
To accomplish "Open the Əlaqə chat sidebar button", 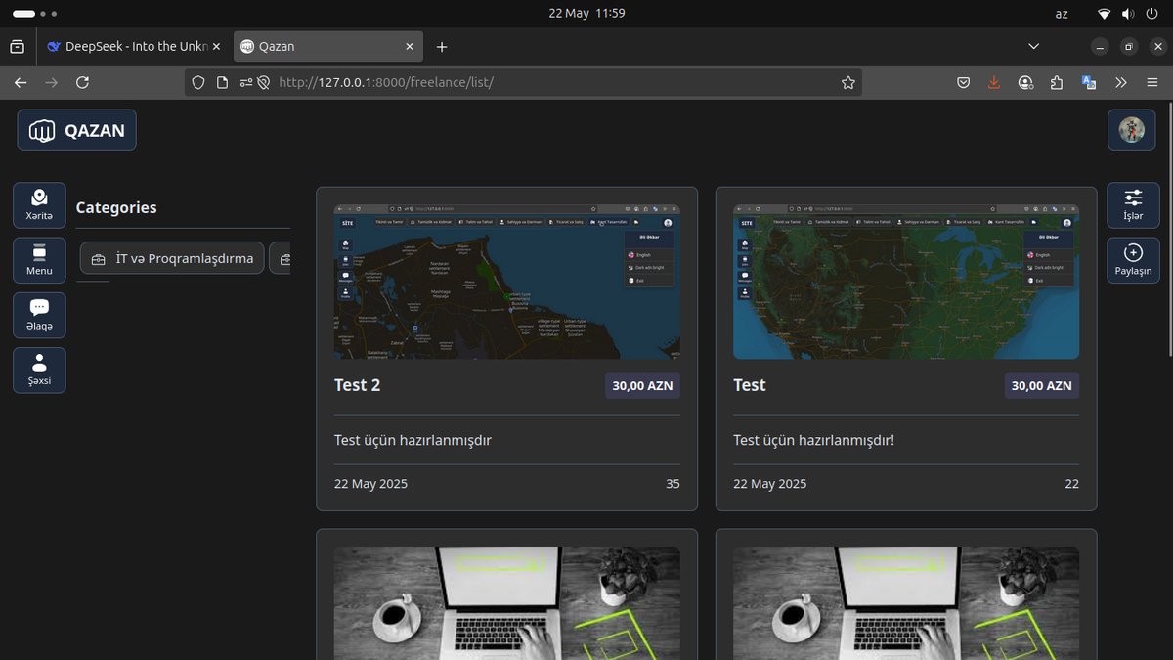I will point(40,315).
